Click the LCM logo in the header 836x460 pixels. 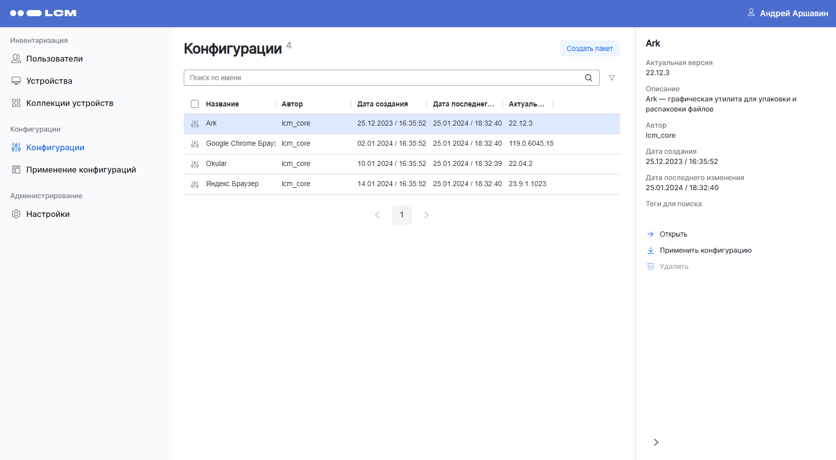click(43, 13)
